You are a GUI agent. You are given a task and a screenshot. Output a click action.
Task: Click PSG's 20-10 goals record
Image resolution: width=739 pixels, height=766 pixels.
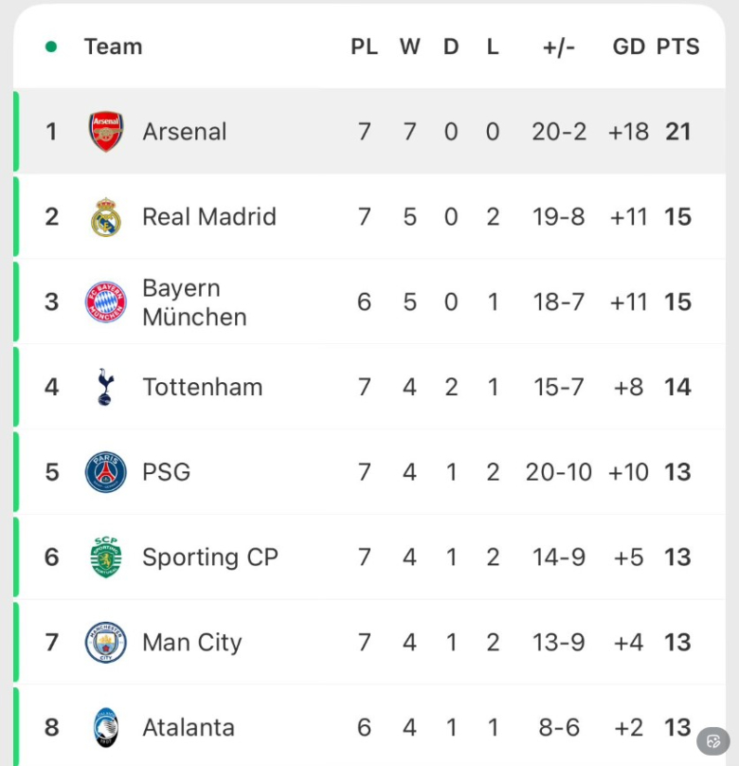pyautogui.click(x=559, y=472)
